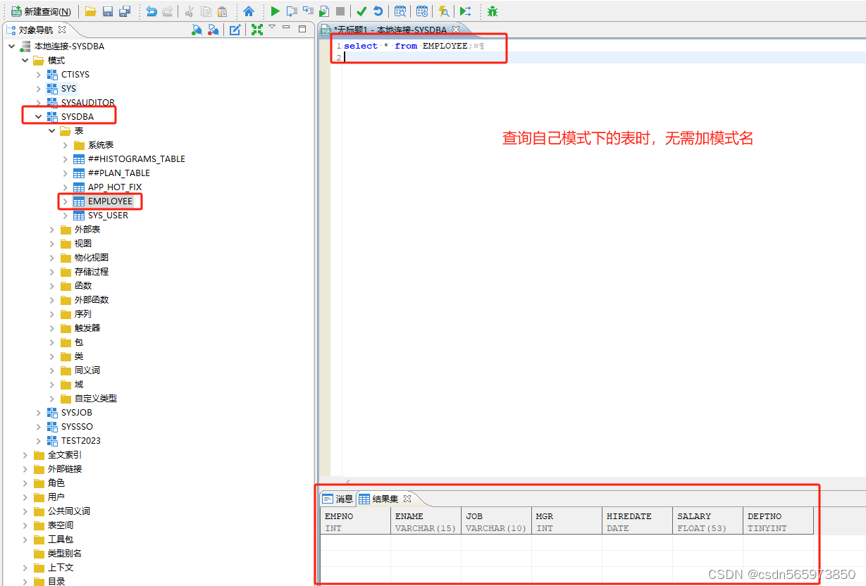Minimize the 对象导航 panel
This screenshot has width=866, height=586.
286,29
